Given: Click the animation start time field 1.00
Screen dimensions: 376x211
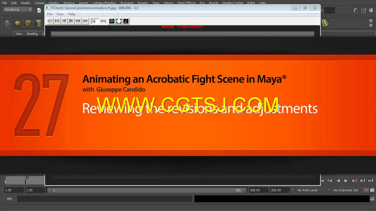Looking at the screenshot, I should coord(14,190).
